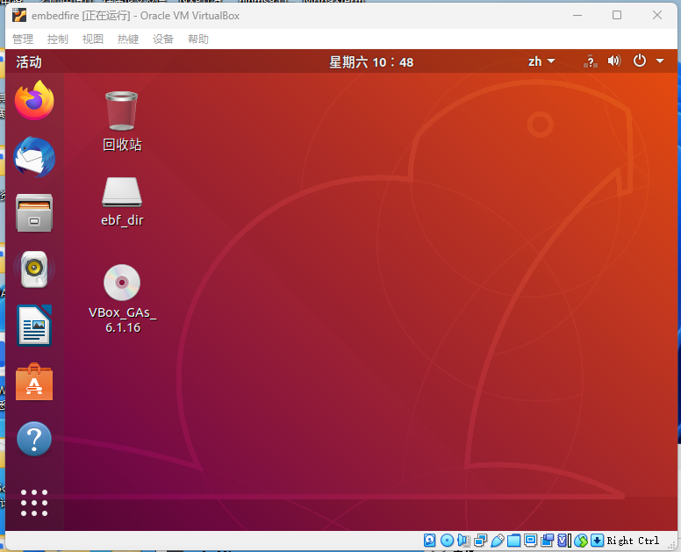
Task: Open the 视图 menu
Action: [x=93, y=39]
